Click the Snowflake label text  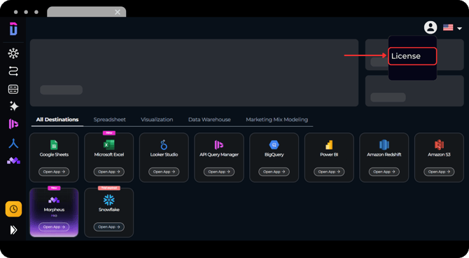109,210
